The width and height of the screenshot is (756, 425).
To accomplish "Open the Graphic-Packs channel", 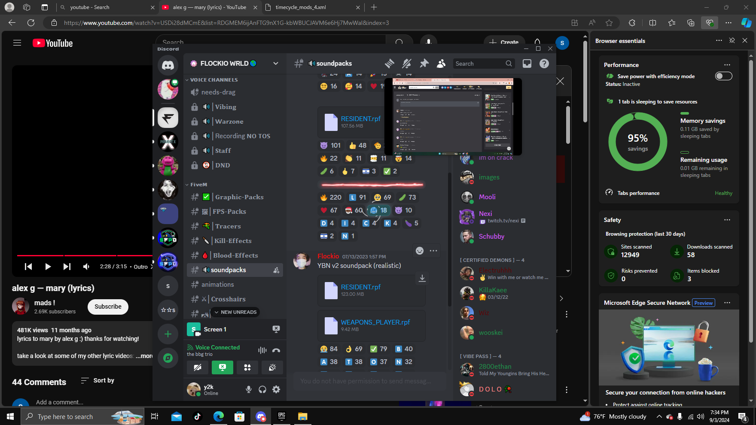I will point(235,197).
